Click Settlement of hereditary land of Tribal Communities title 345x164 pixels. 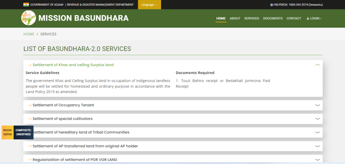(82, 132)
